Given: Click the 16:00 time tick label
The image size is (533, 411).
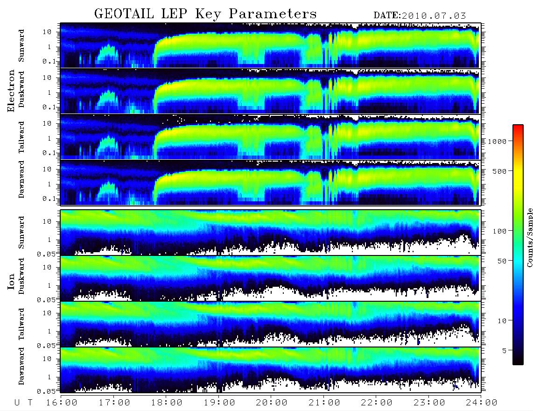Looking at the screenshot, I should coord(62,403).
